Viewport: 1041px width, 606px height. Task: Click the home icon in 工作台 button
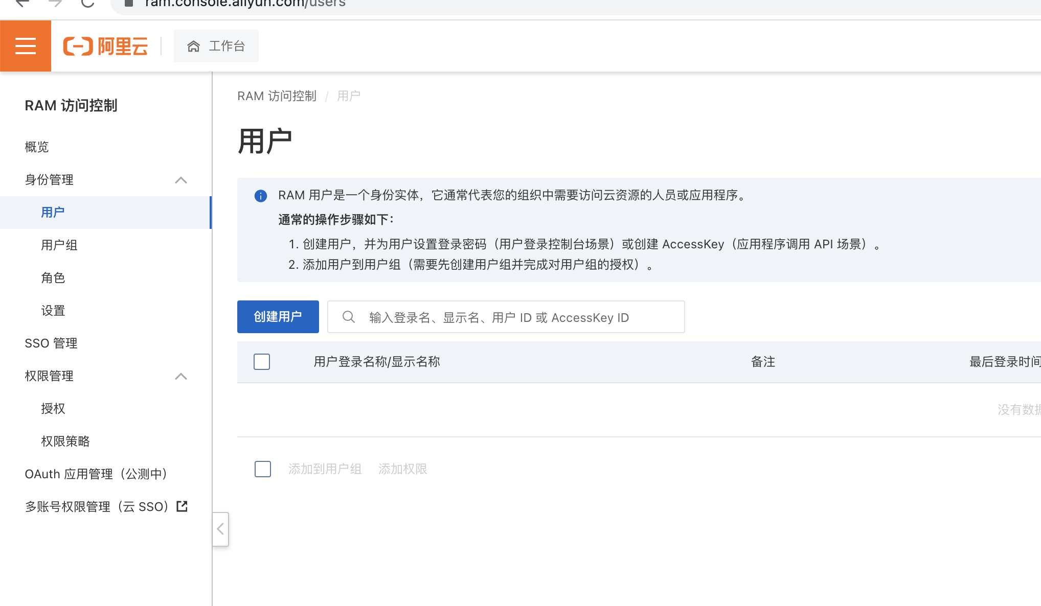(193, 46)
